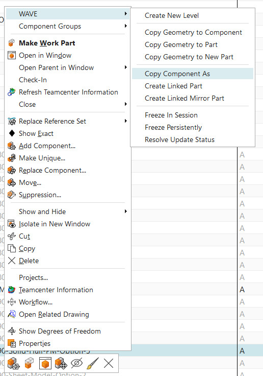The height and width of the screenshot is (376, 263).
Task: Click the Workflow icon
Action: coord(12,302)
